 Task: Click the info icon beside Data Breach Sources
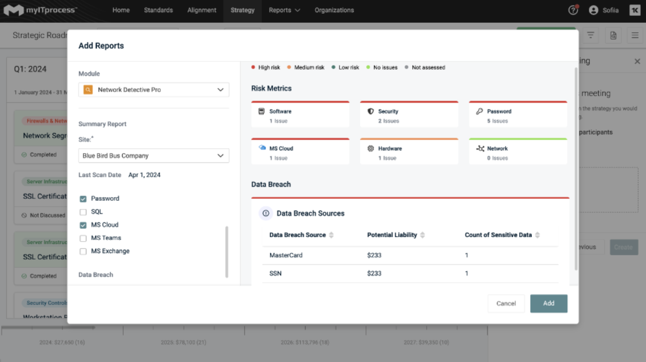[266, 213]
